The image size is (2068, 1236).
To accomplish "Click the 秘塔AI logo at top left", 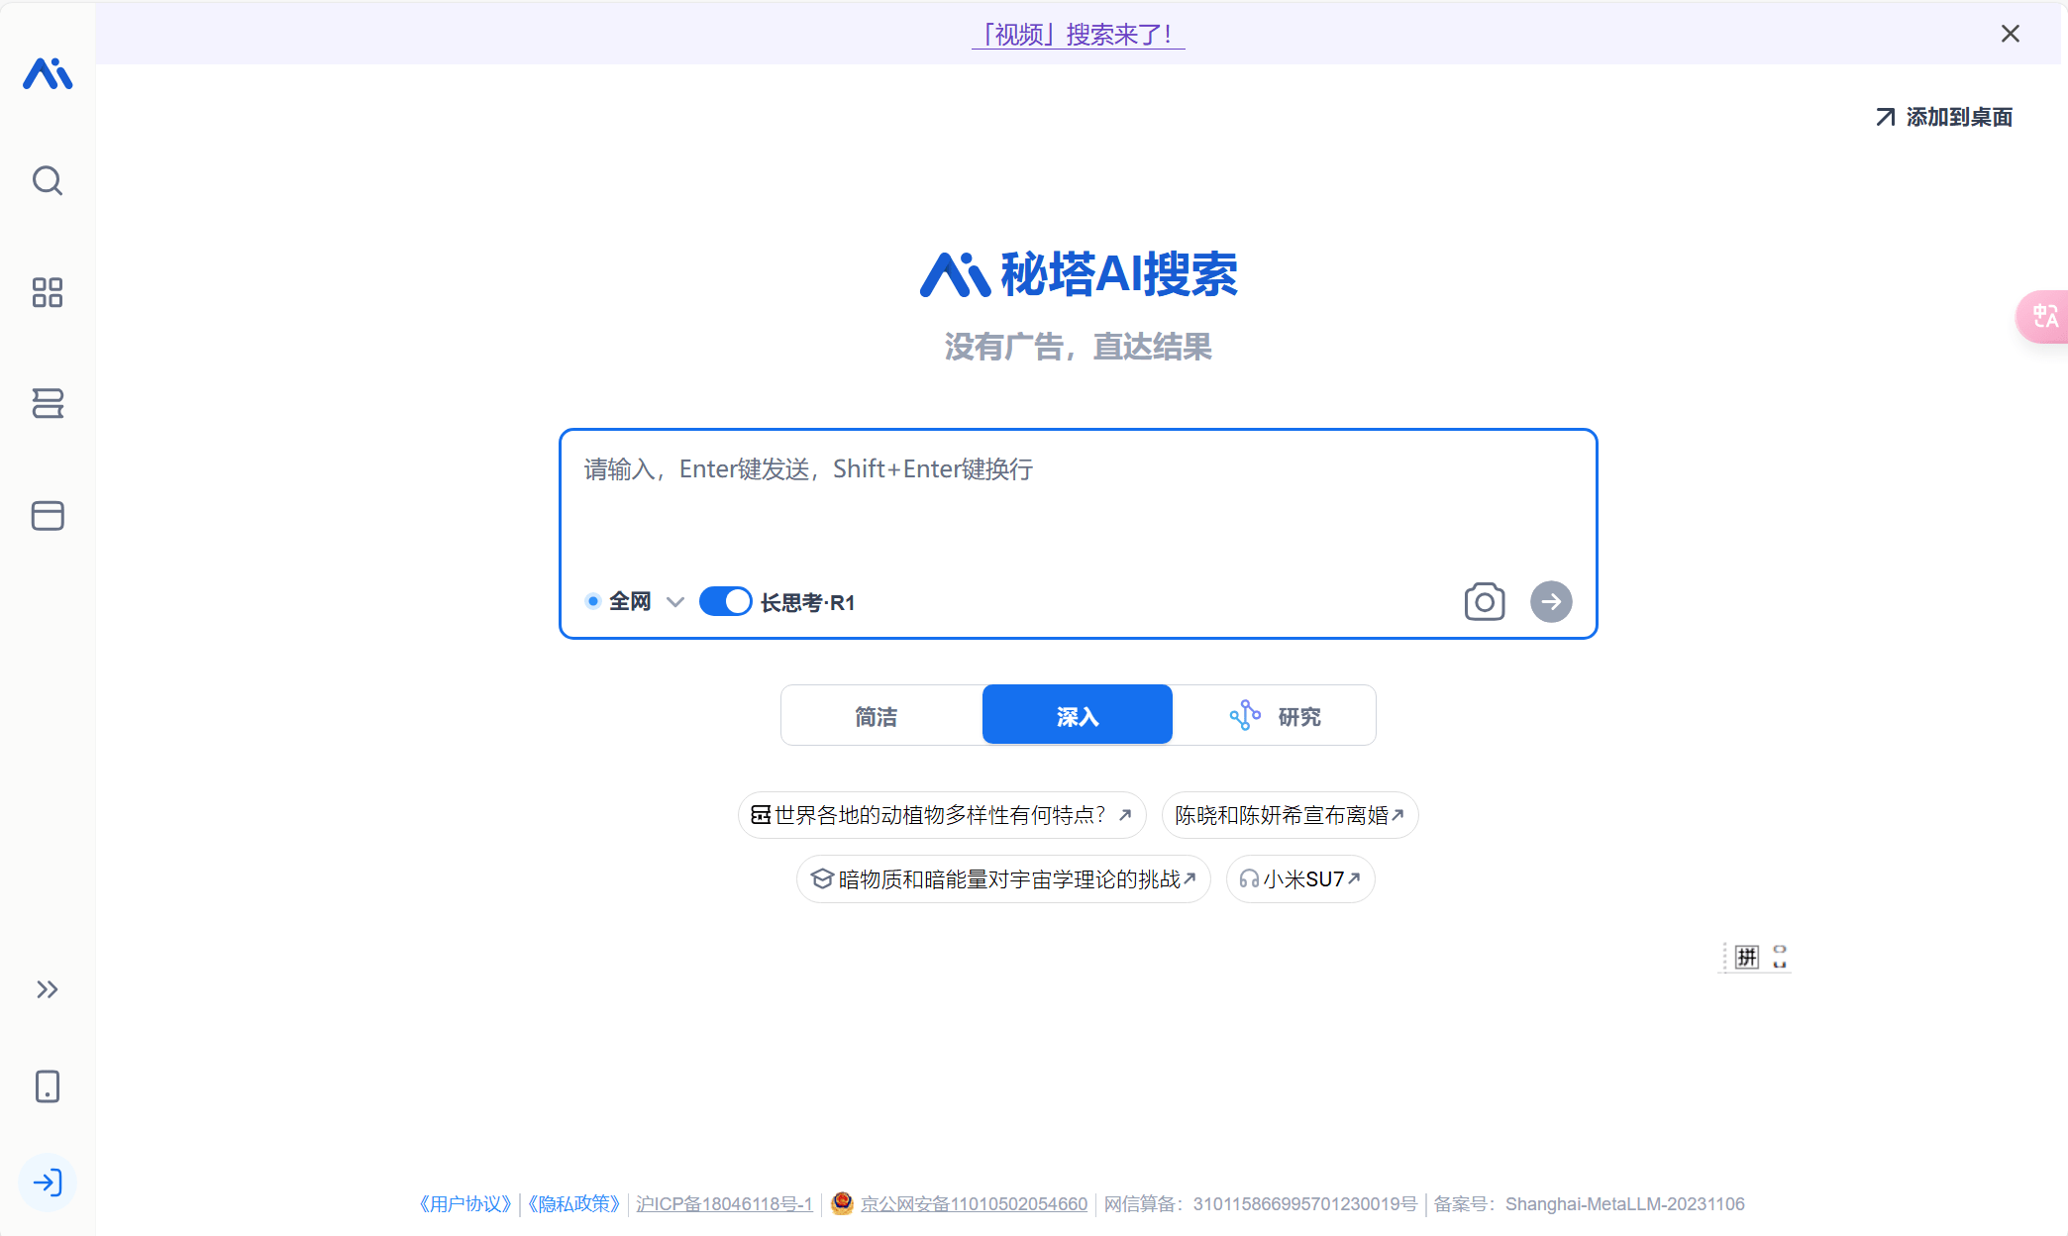I will tap(48, 74).
